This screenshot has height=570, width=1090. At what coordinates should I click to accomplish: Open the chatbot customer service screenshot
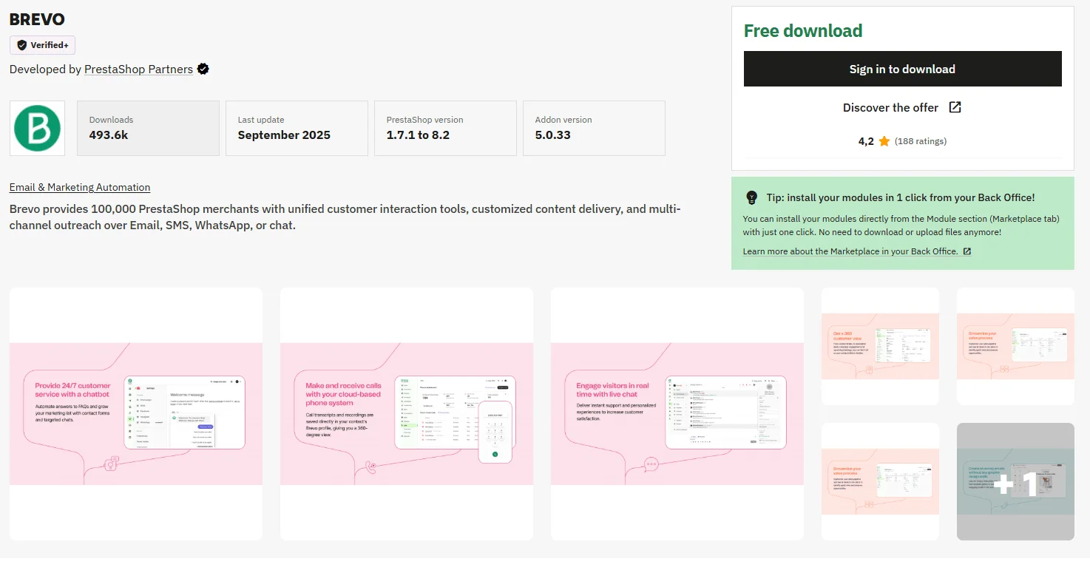point(136,413)
